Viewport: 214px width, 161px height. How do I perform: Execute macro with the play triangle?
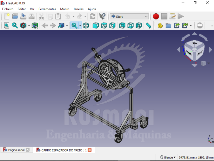181,16
